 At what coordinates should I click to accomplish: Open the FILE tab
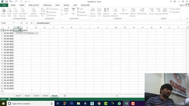(4, 5)
